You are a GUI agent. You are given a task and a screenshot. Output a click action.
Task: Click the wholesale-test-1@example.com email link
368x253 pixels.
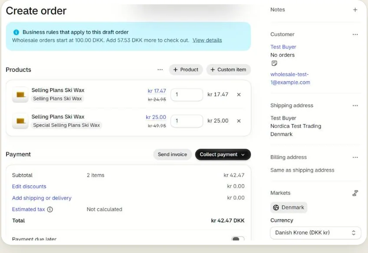[290, 78]
